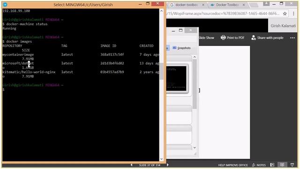Go to the previous slide using left arrow
Image resolution: width=300 pixels, height=169 pixels.
131,165
